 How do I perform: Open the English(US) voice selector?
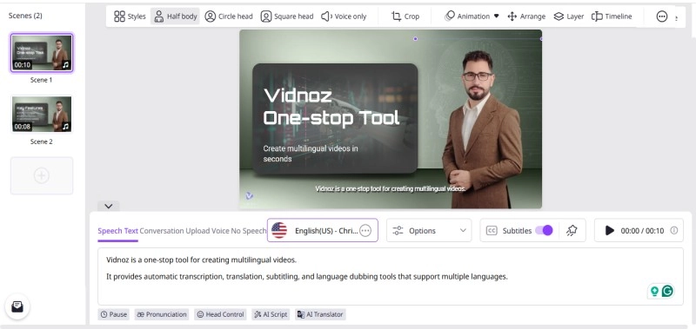click(322, 230)
